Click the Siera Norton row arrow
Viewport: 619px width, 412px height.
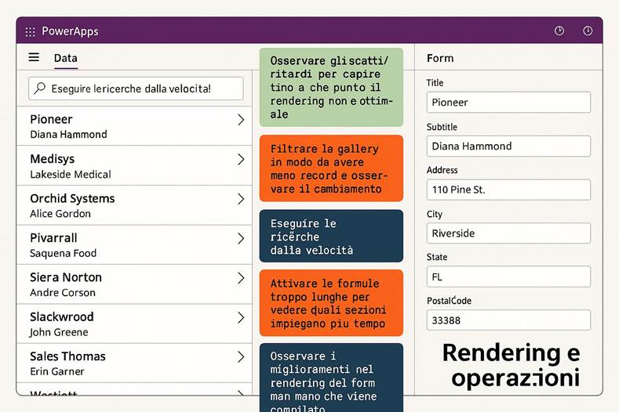[241, 278]
